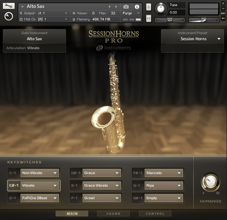Select the G-1 keyswitch label
Viewport: 227px width, 220px height.
(x=137, y=186)
